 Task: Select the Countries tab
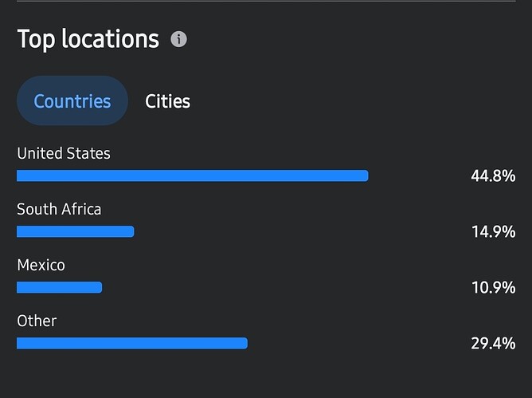(x=72, y=101)
